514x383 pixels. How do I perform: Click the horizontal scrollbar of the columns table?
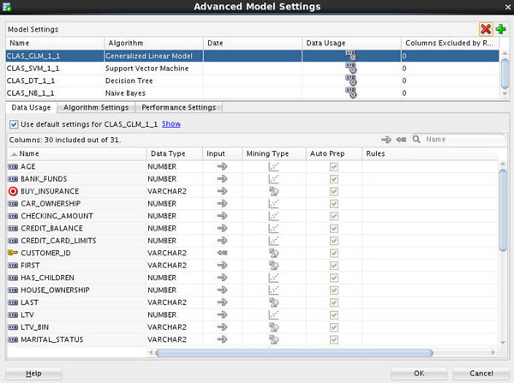pos(294,353)
